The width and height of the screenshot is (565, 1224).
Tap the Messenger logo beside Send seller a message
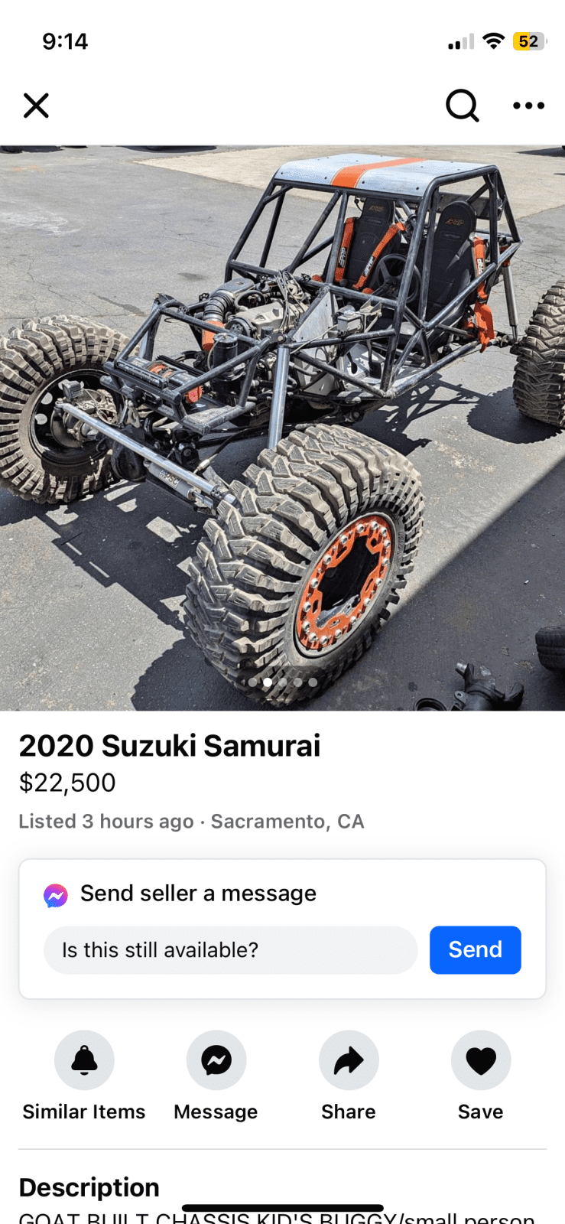pyautogui.click(x=56, y=895)
